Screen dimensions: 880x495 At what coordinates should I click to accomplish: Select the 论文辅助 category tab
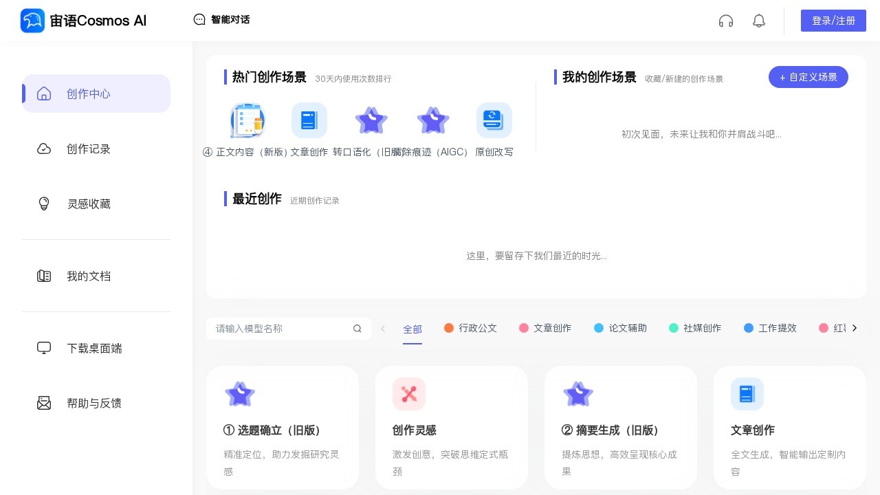(x=620, y=329)
